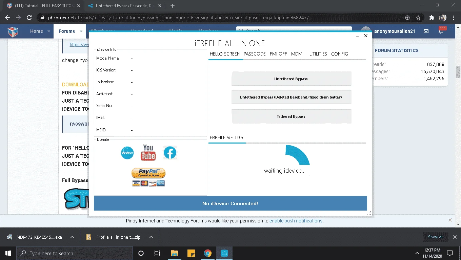This screenshot has height=260, width=461.
Task: Minimize the iFRPFILE ALL IN ONE window
Action: [x=357, y=36]
